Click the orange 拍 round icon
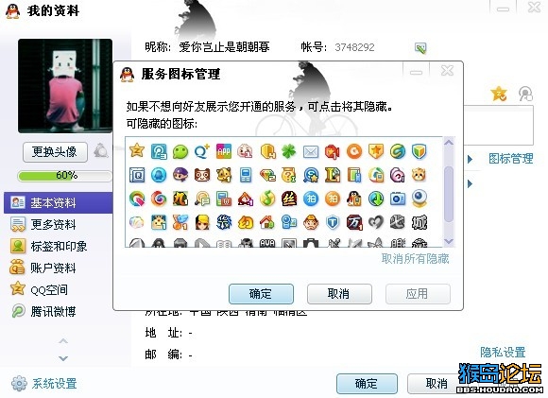Viewport: 548px width, 398px height. [333, 199]
